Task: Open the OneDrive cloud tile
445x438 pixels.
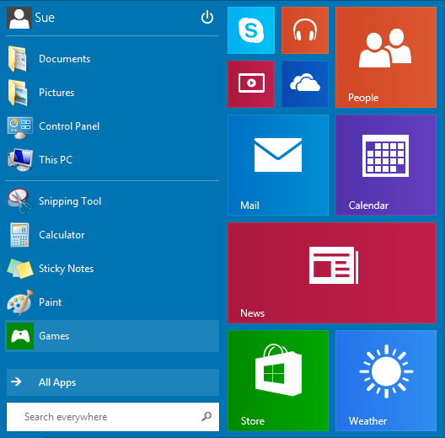Action: (x=305, y=84)
